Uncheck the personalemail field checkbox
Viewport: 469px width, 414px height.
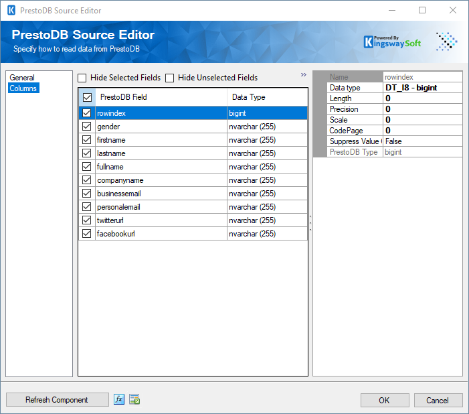87,207
